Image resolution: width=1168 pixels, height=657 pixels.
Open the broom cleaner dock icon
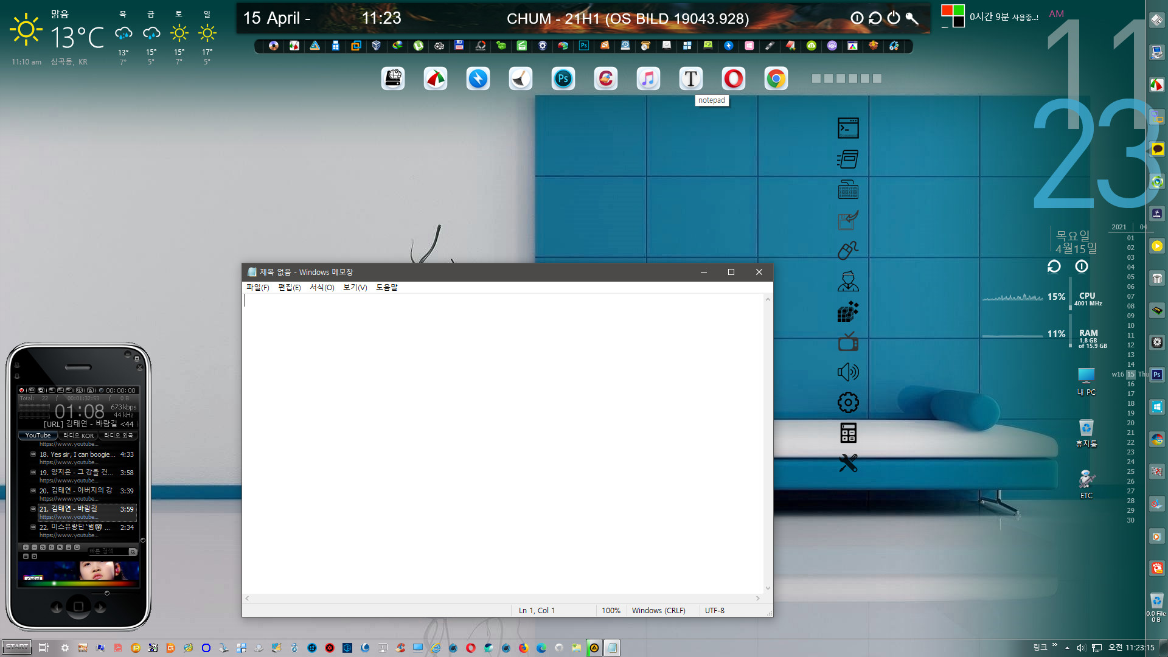520,78
